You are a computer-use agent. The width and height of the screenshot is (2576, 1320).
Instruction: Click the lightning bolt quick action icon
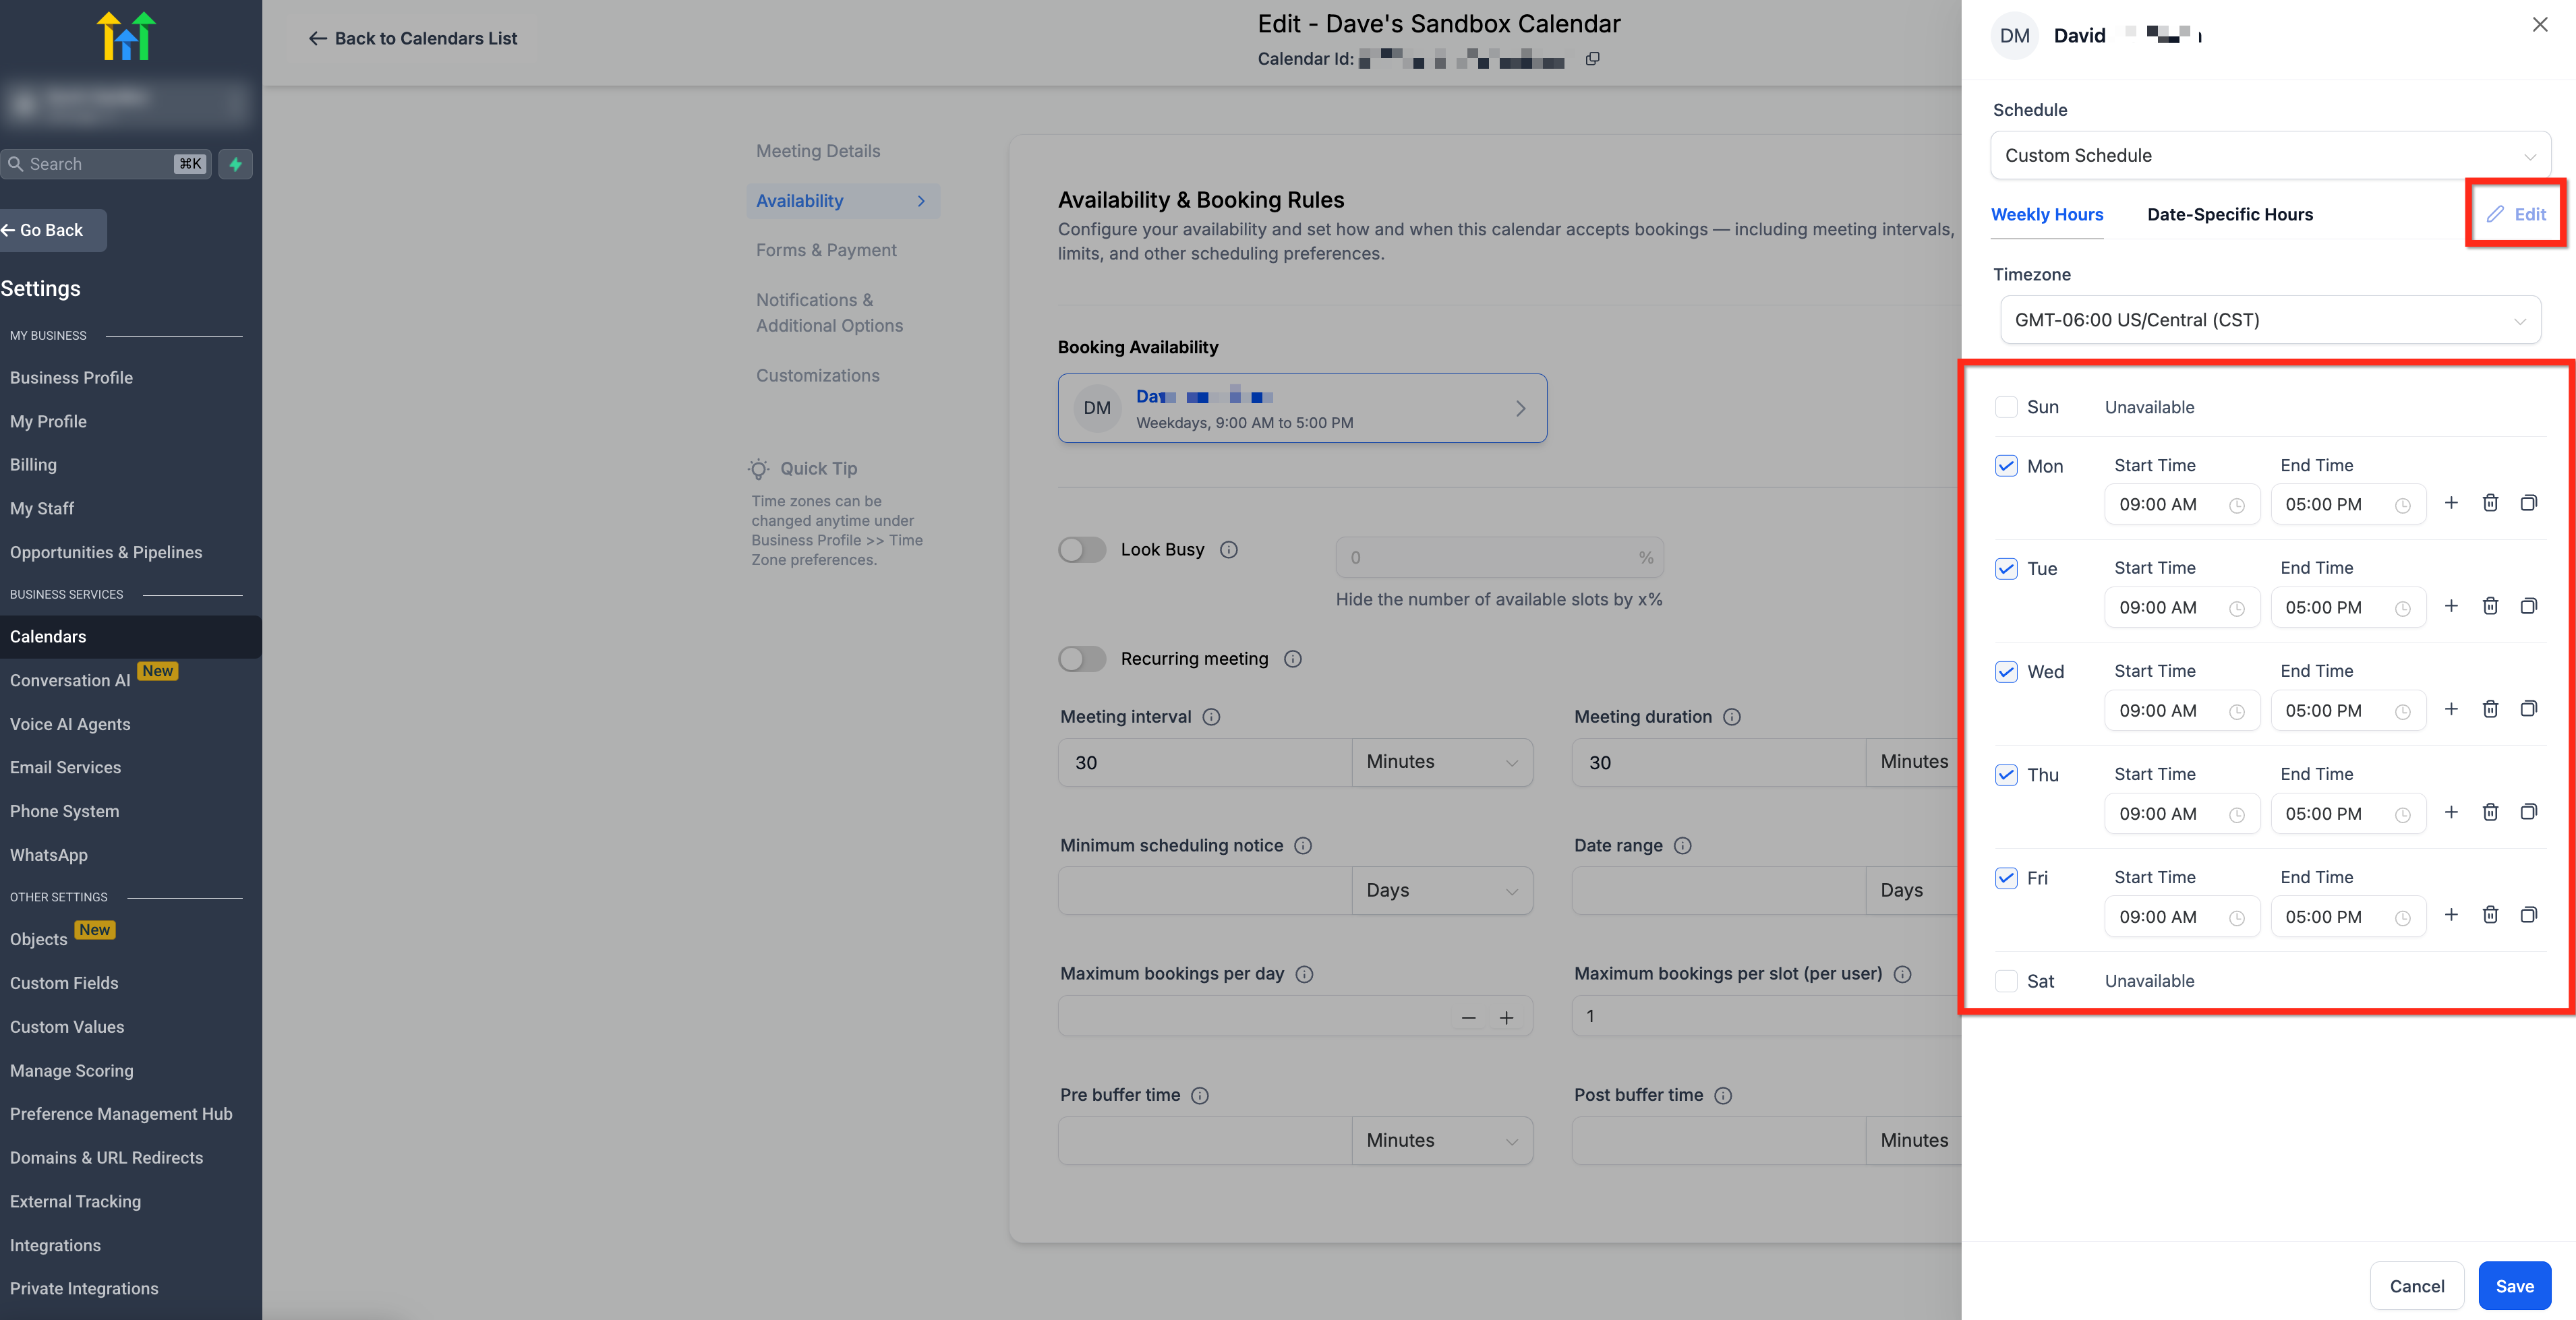pos(236,164)
